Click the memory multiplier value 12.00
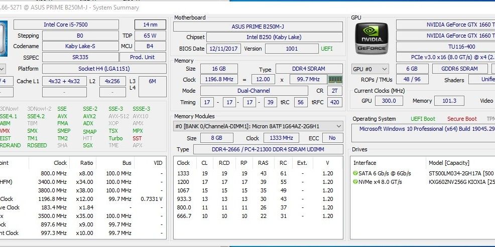 263,79
